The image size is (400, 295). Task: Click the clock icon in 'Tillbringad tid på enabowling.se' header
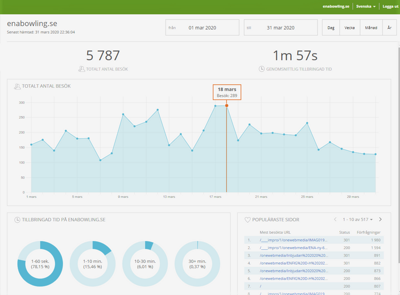[17, 219]
